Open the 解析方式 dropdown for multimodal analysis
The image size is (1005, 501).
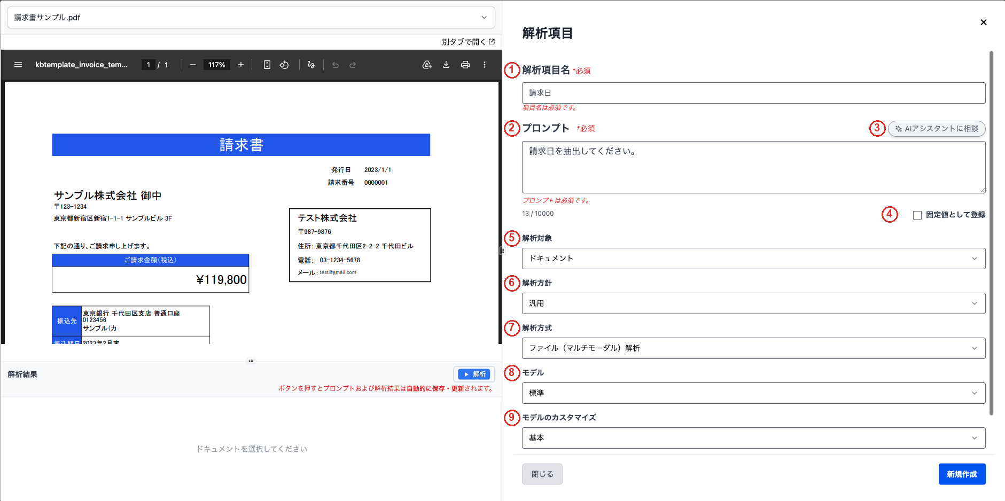[753, 348]
